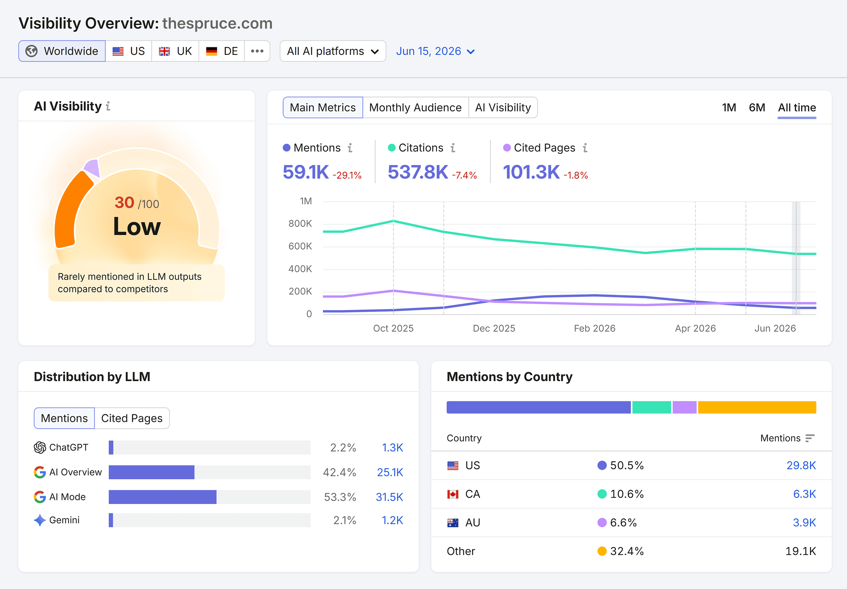This screenshot has width=847, height=589.
Task: Click the purple dot next to 6.6%
Action: [602, 522]
